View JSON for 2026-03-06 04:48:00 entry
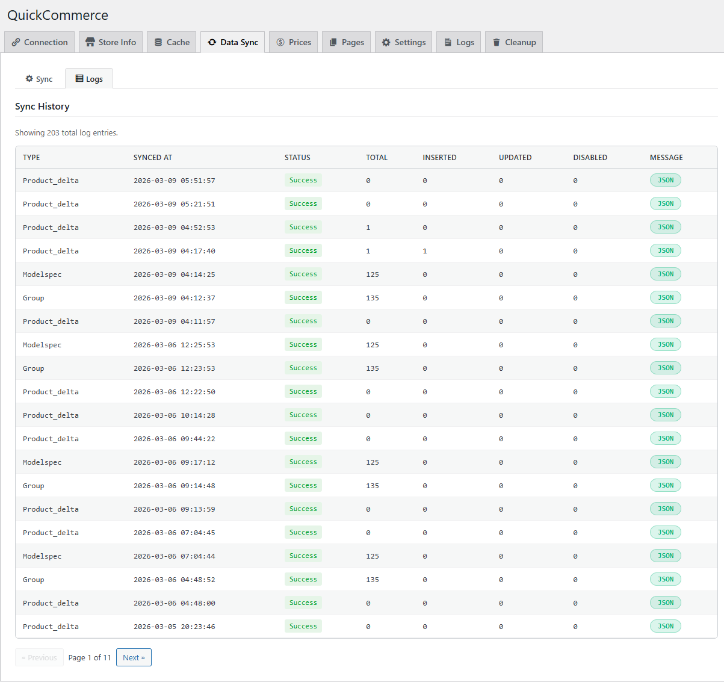The image size is (724, 682). [x=666, y=603]
